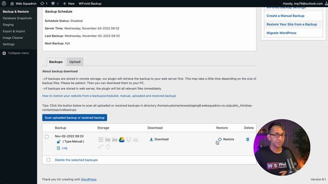Add New content from admin bar
The image size is (328, 184).
pyautogui.click(x=69, y=4)
